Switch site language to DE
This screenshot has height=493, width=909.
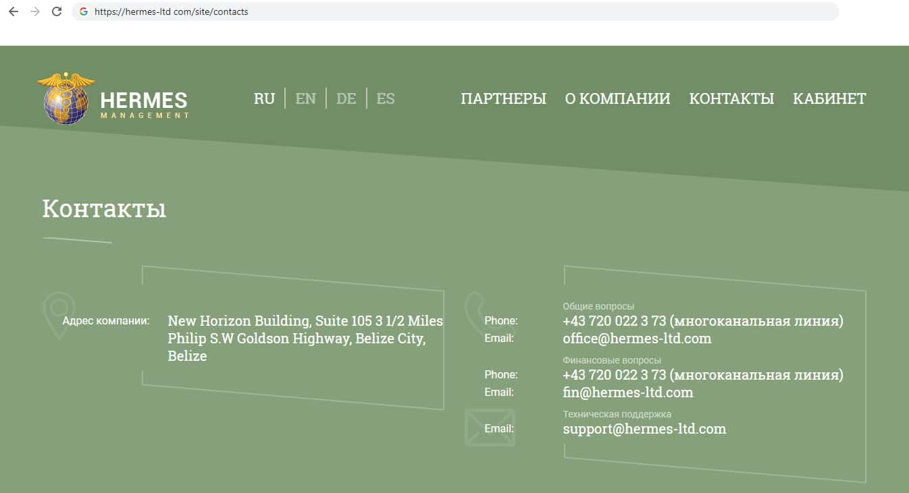[346, 98]
